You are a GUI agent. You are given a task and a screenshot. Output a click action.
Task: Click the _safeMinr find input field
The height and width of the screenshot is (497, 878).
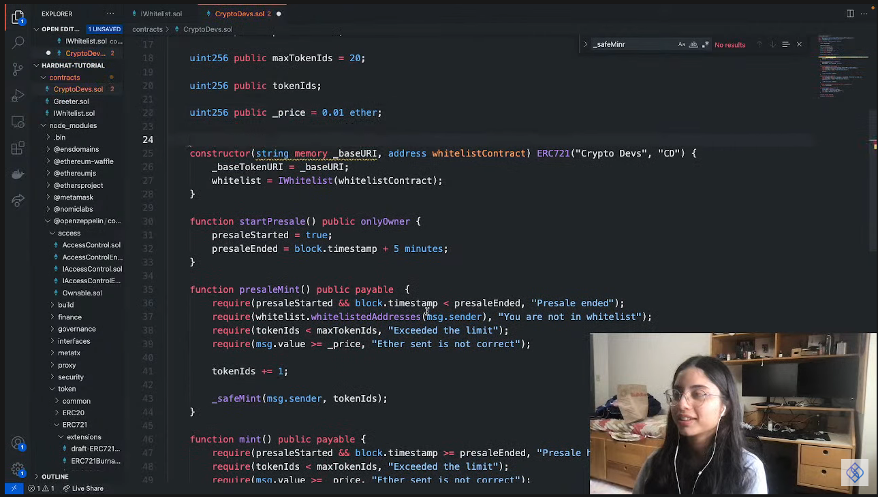tap(633, 44)
